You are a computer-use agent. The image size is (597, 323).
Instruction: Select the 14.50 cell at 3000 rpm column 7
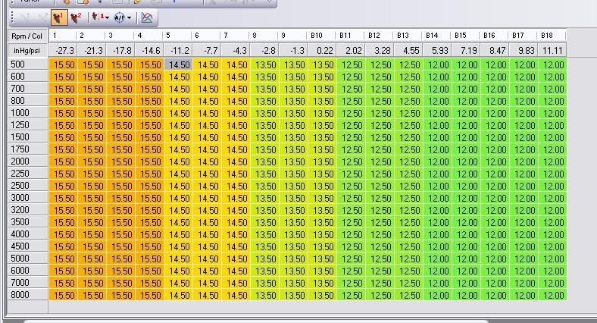click(236, 198)
